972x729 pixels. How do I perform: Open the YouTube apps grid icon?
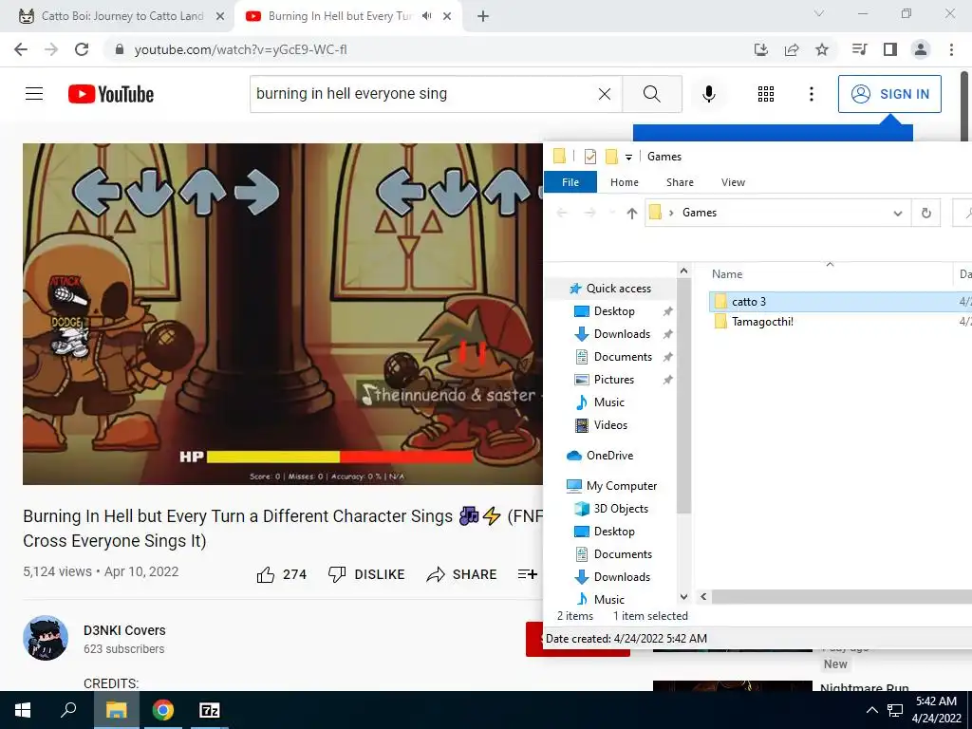766,94
